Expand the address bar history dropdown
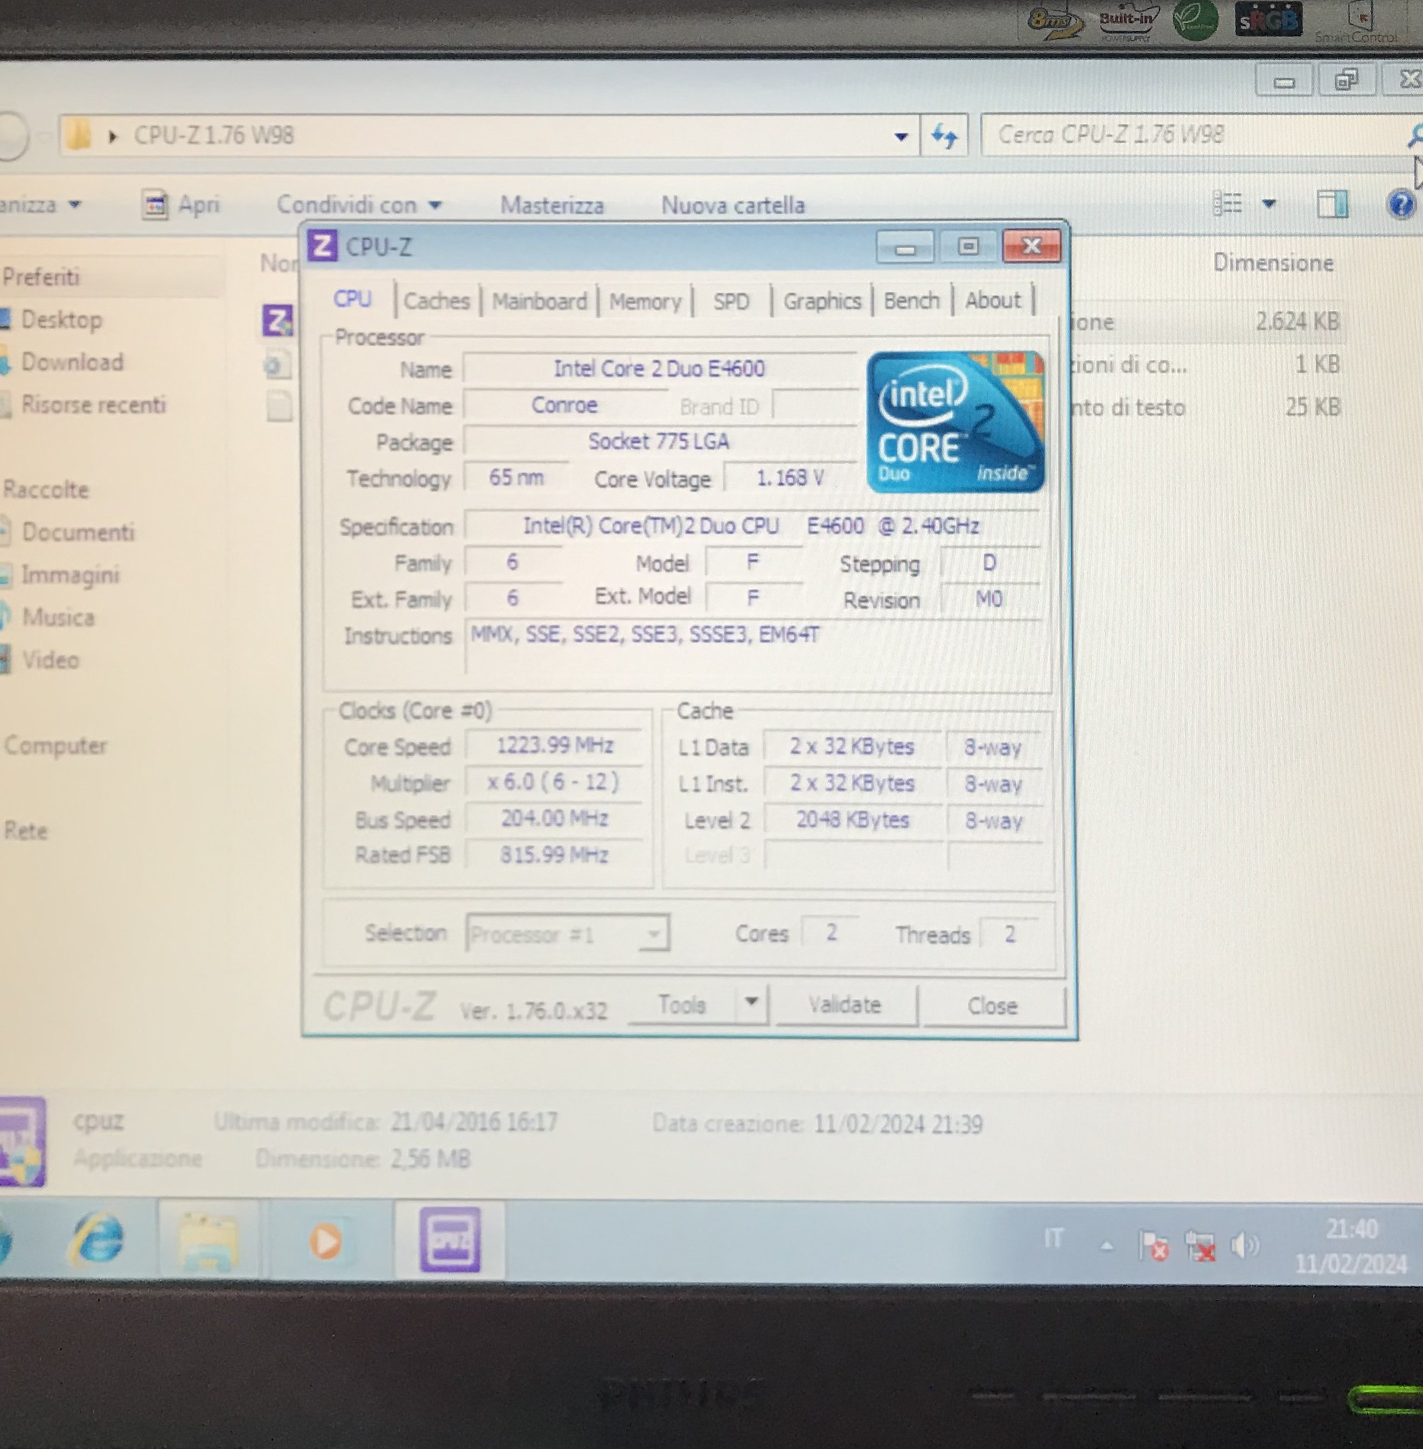Screen dimensions: 1423x1449 901,136
